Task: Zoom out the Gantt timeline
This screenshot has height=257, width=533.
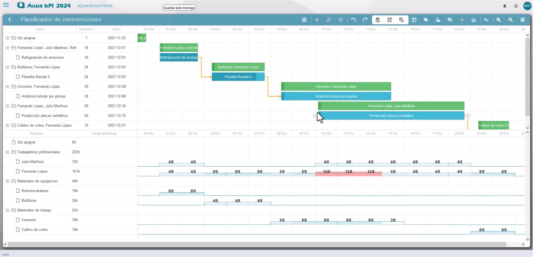Action: coord(510,20)
